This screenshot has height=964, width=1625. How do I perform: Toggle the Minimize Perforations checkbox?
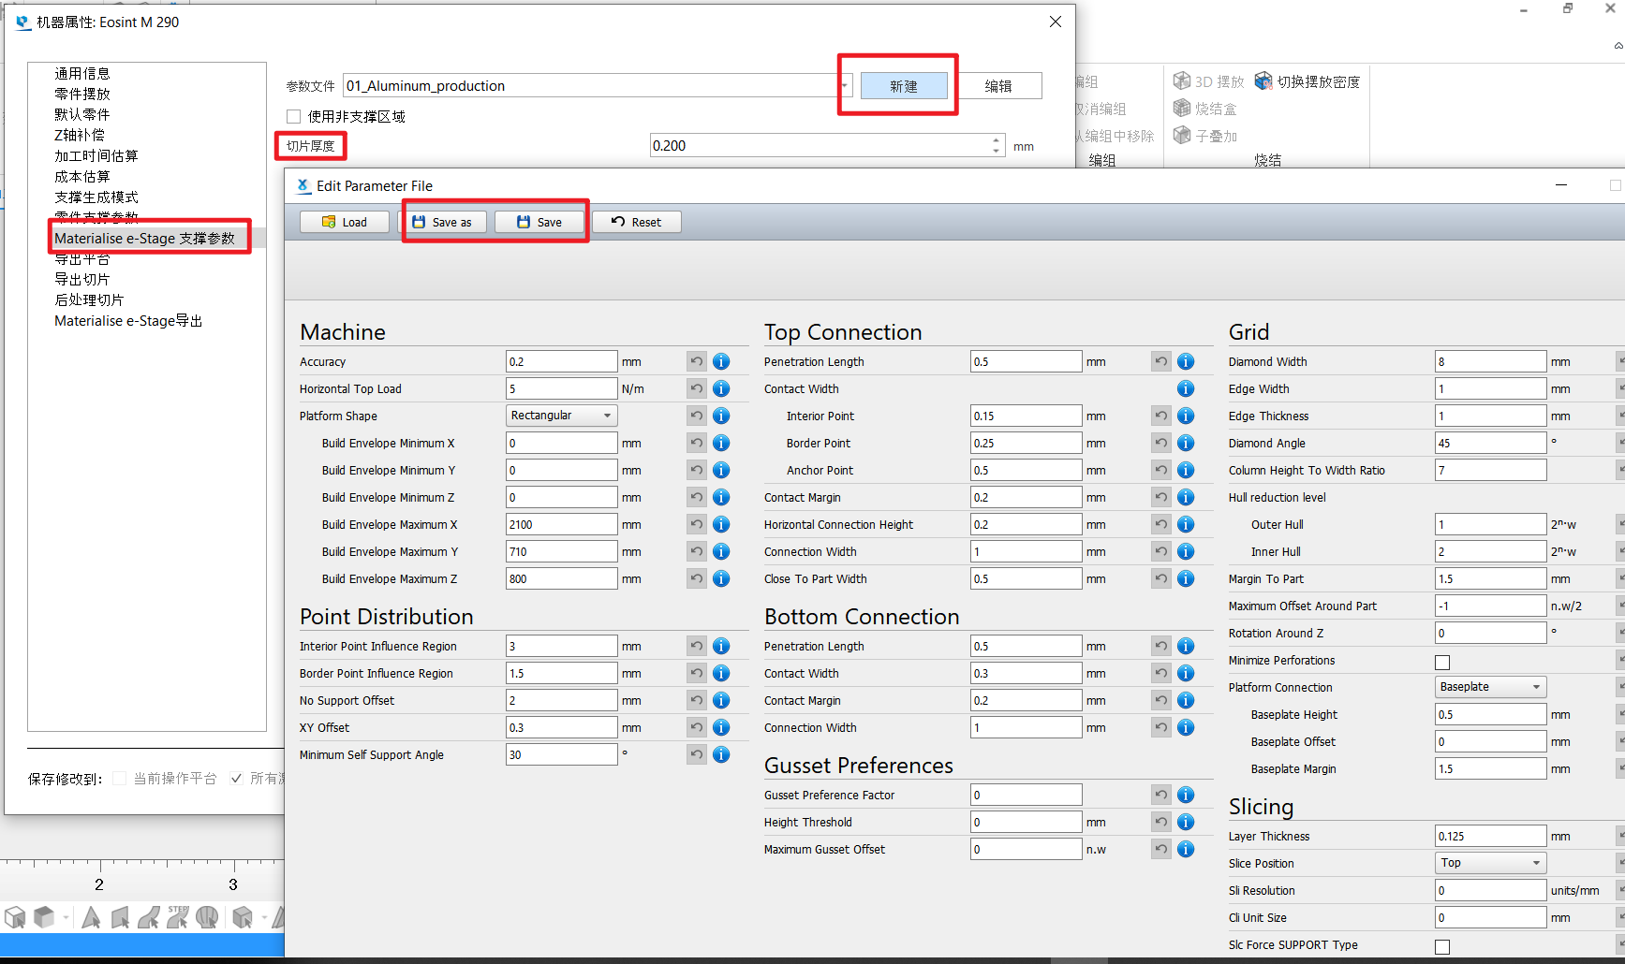[1441, 661]
